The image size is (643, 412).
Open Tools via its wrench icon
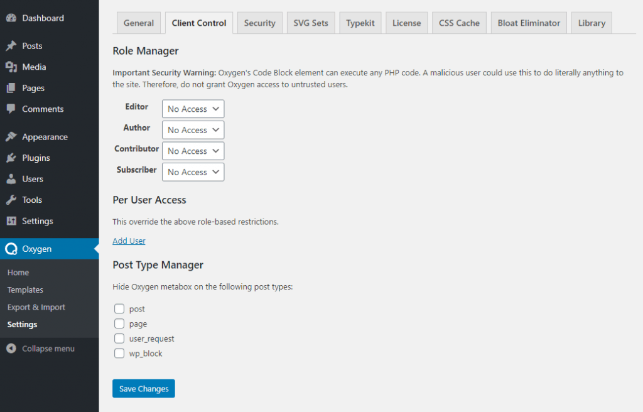(13, 200)
